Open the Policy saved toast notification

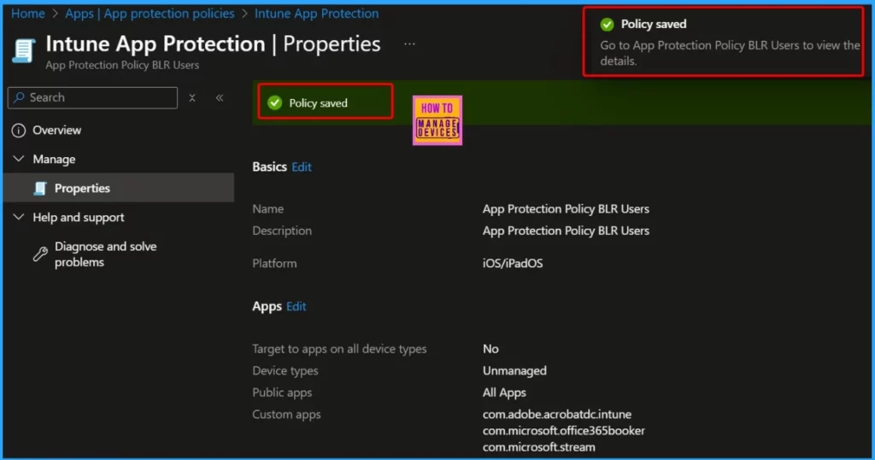coord(723,41)
